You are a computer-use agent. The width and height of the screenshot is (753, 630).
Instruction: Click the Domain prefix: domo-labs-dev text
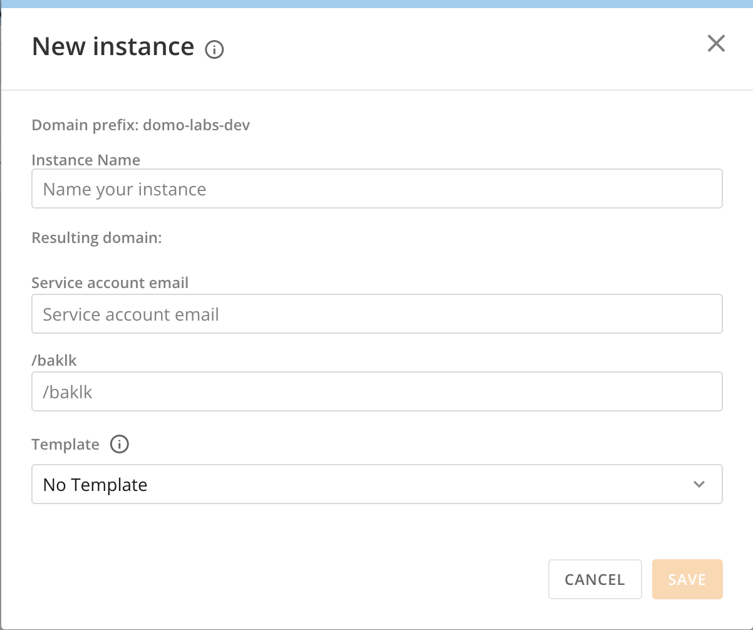pos(140,125)
